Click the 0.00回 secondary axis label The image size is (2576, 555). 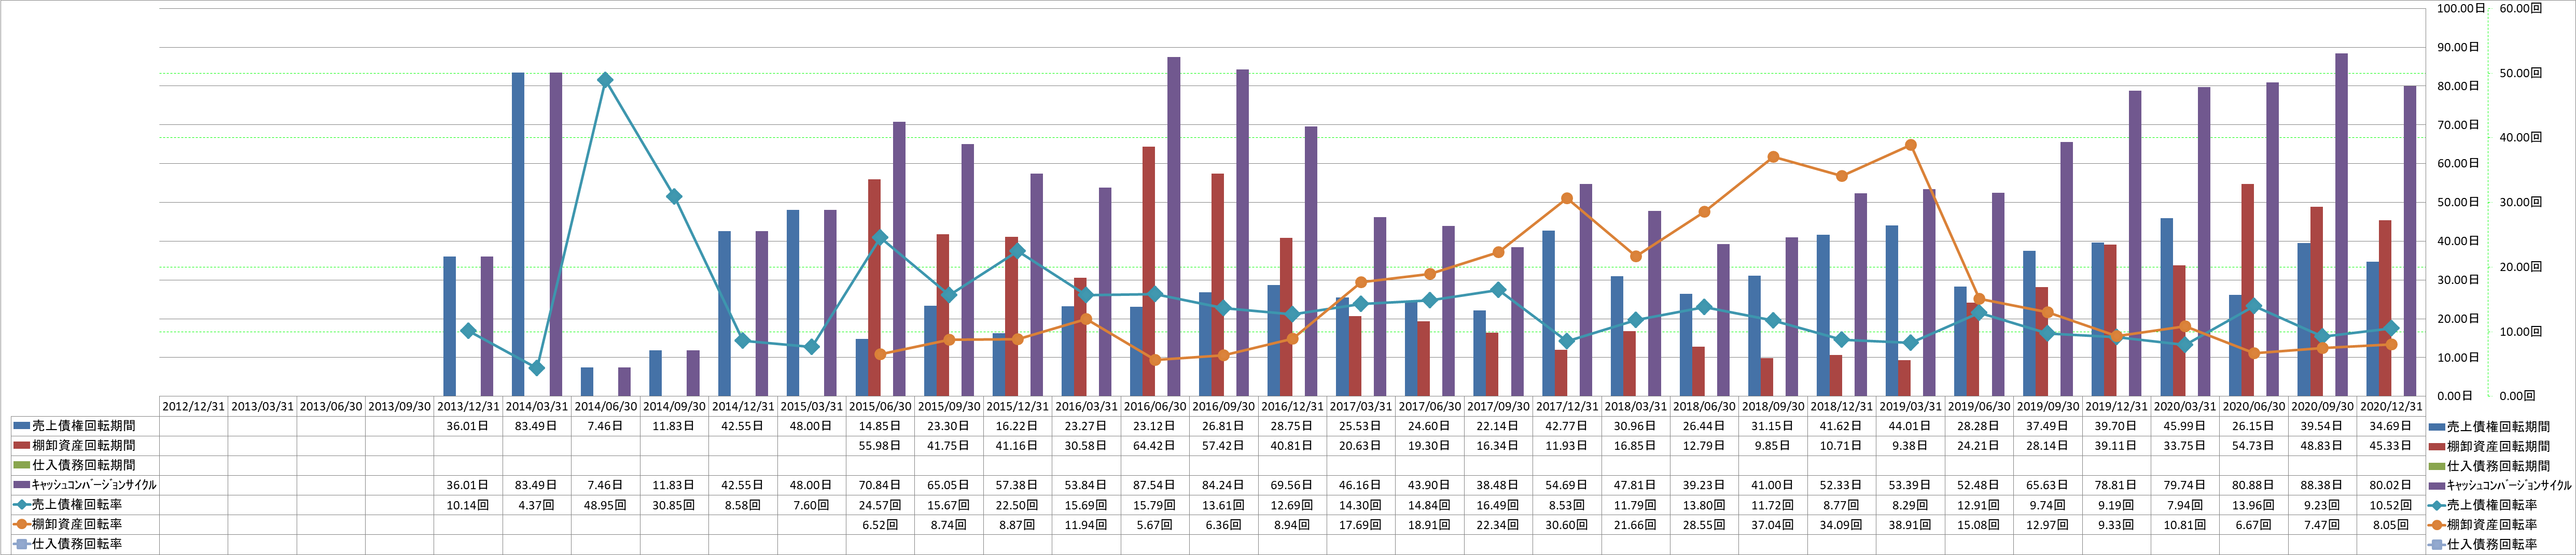point(2518,396)
